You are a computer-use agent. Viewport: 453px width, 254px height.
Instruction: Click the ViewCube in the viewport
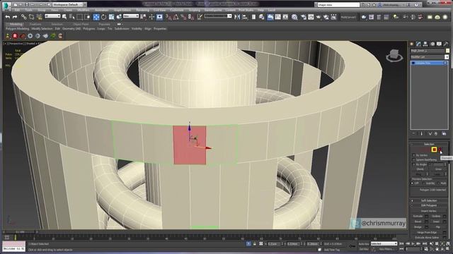(394, 55)
